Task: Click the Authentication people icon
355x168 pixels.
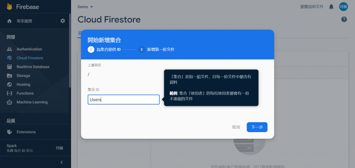Action: (x=9, y=49)
